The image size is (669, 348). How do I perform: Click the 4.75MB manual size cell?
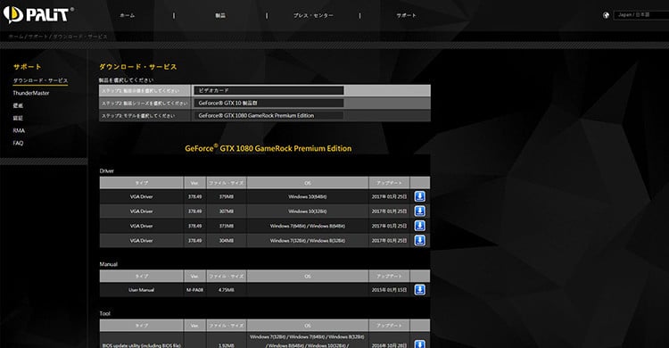227,290
